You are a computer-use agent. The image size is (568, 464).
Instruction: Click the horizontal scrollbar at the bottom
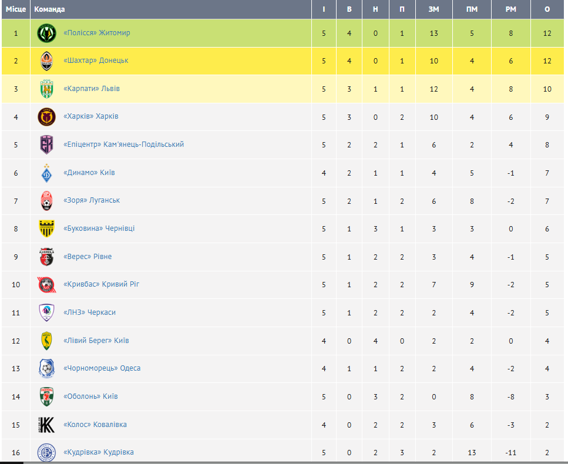[284, 463]
